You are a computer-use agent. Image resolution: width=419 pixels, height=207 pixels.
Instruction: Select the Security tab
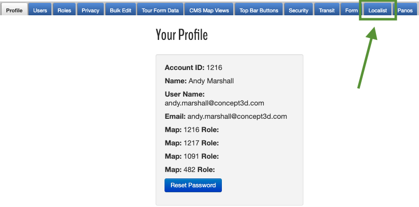tap(298, 9)
